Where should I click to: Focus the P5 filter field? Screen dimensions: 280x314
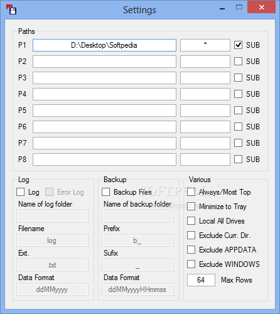[205, 111]
